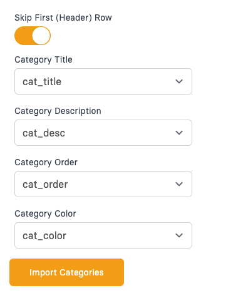Click the Category Order field label
Viewport: 243px width, 303px height.
click(x=46, y=163)
